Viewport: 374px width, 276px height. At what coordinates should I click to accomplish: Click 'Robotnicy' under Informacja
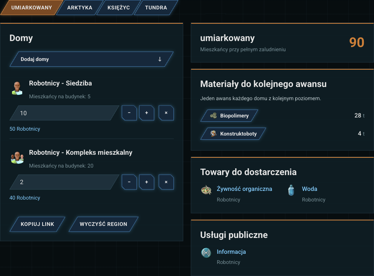(228, 262)
